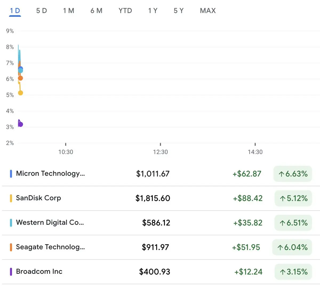Click the 6.63% gain badge for Micron
The width and height of the screenshot is (320, 286).
pos(293,174)
